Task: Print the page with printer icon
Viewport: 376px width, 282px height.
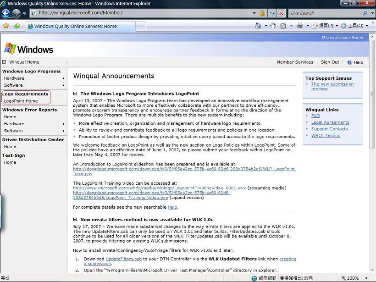Action: click(300, 26)
